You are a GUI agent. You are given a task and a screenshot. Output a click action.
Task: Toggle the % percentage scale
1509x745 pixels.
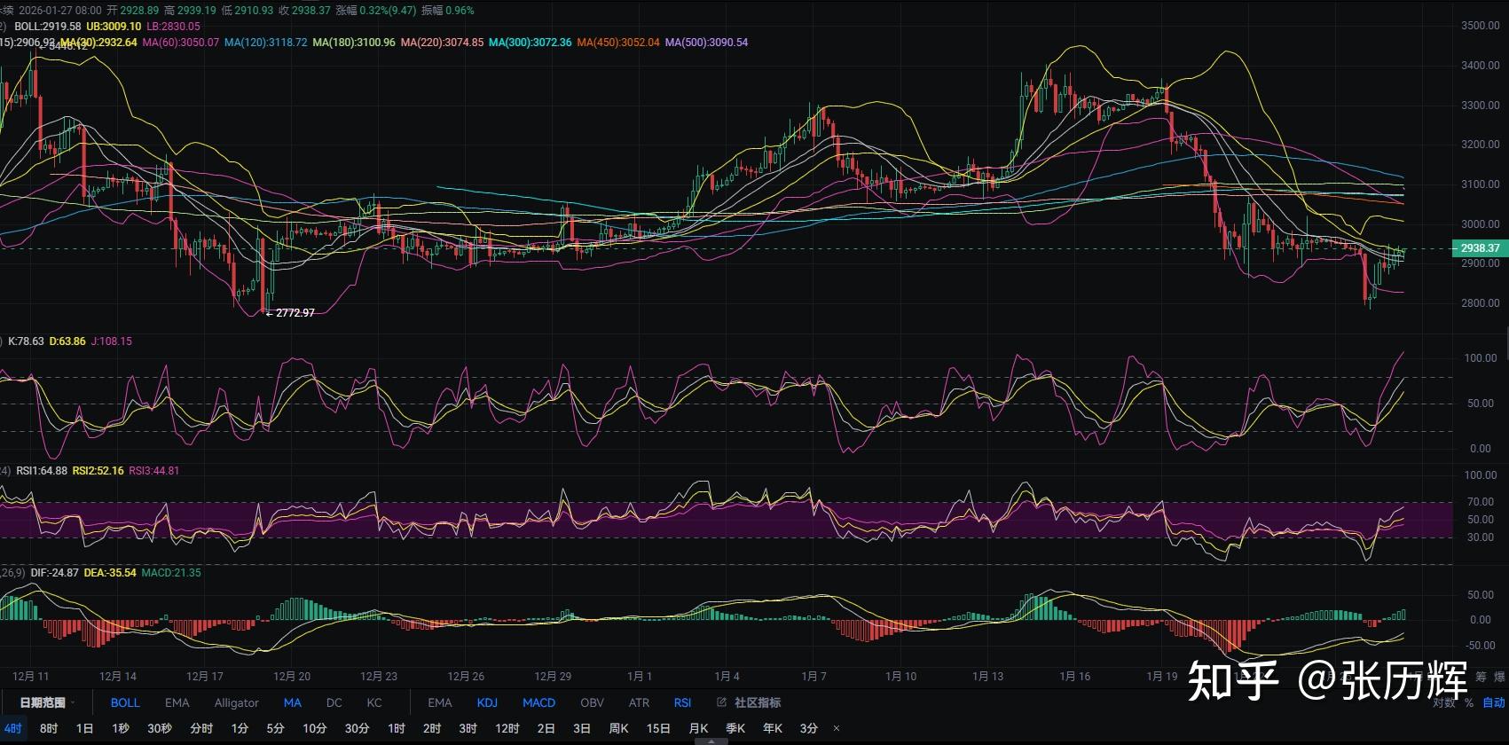1469,702
